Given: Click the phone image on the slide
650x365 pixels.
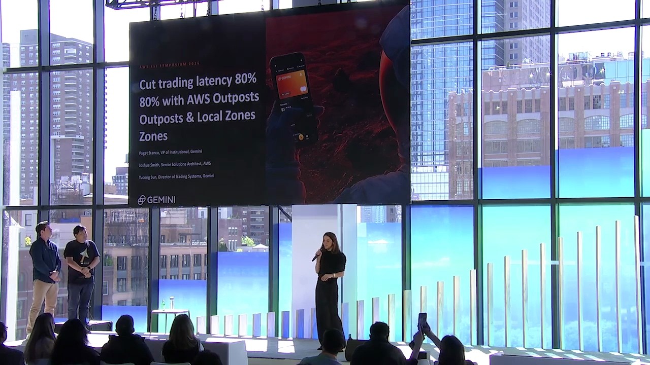Looking at the screenshot, I should [294, 98].
